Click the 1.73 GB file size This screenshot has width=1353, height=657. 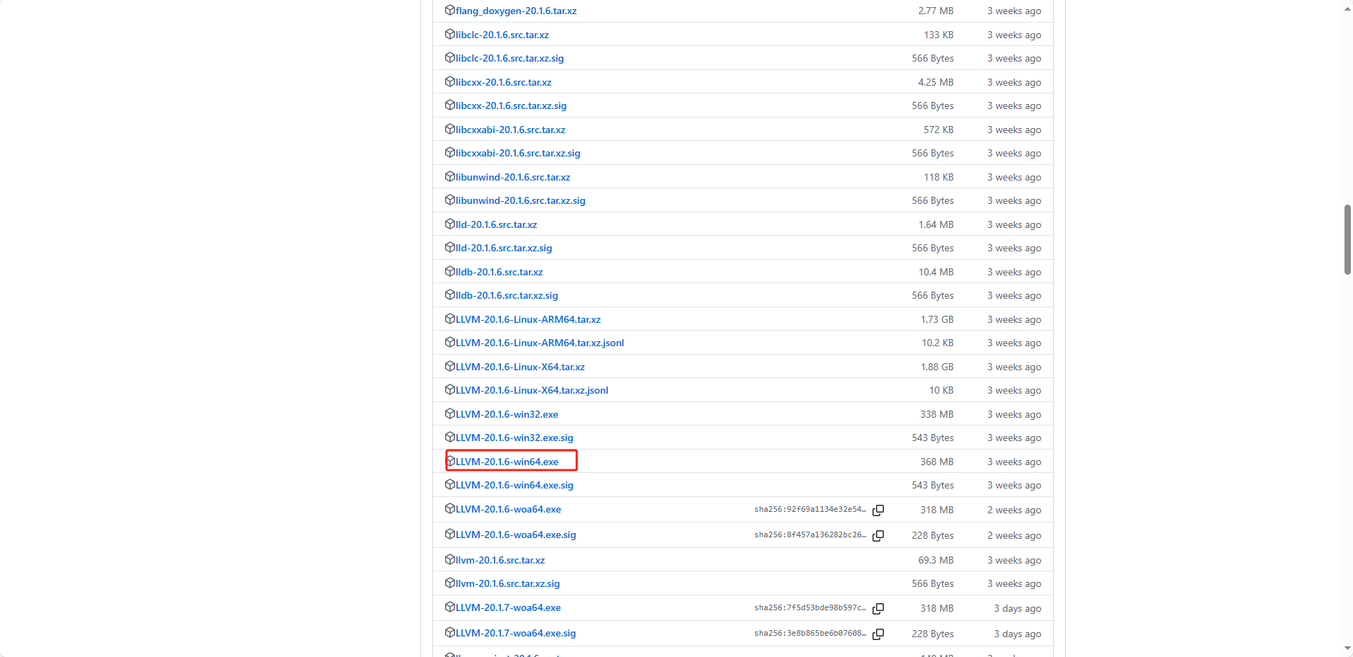pyautogui.click(x=937, y=319)
